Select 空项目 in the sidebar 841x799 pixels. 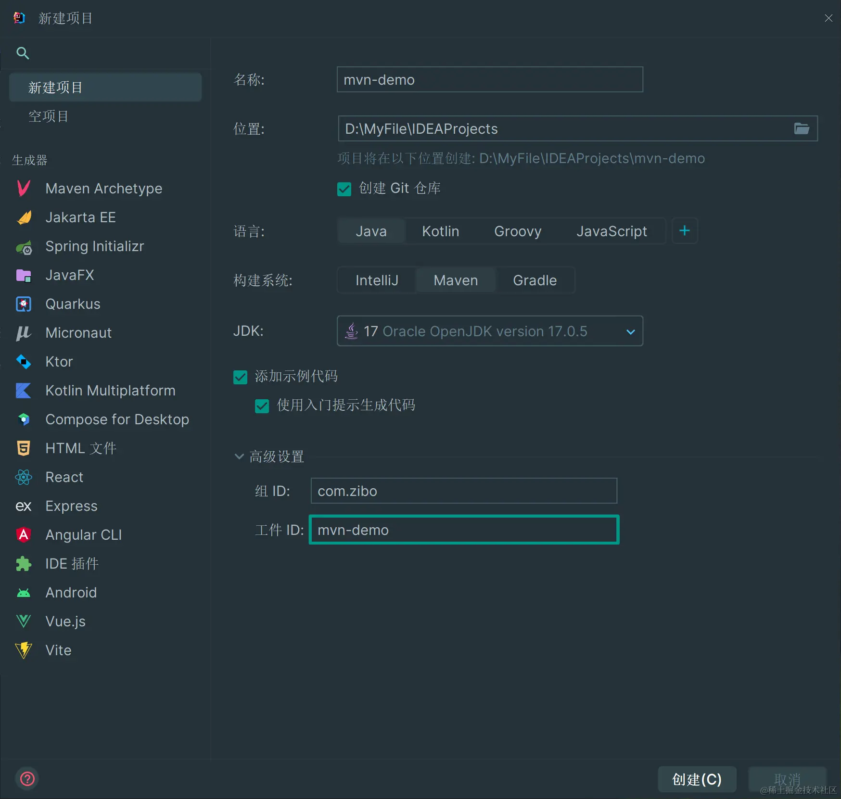tap(105, 116)
